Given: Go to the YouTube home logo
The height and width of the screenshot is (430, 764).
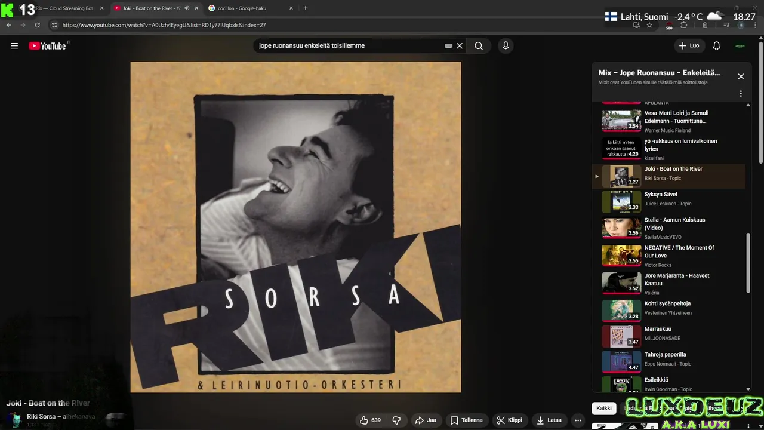Looking at the screenshot, I should 47,46.
